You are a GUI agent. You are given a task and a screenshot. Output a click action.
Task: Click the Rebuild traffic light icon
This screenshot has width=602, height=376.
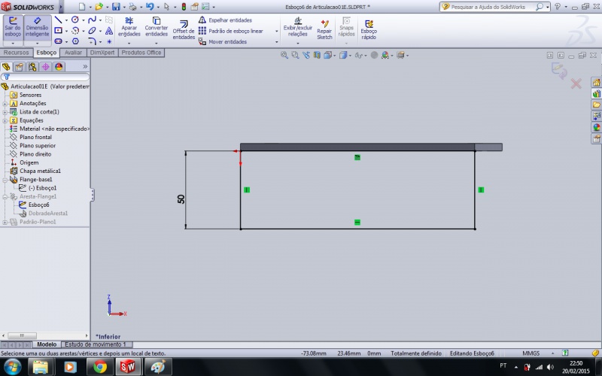tap(184, 7)
